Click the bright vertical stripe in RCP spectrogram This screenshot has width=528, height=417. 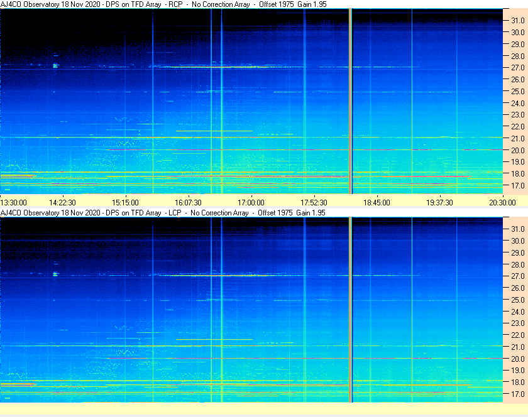pyautogui.click(x=351, y=100)
